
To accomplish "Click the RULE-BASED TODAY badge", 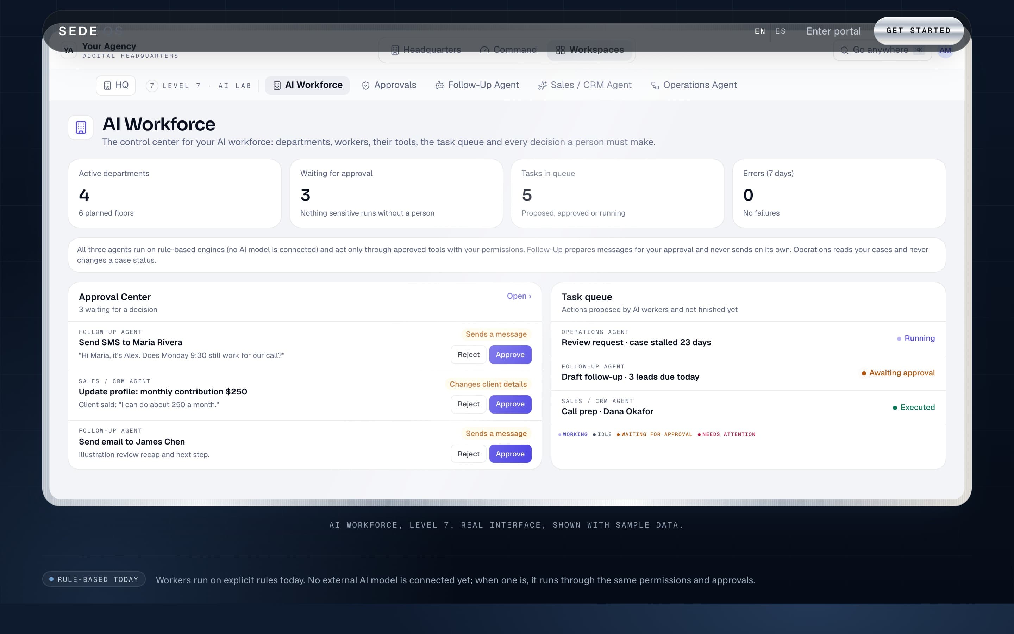I will (94, 579).
